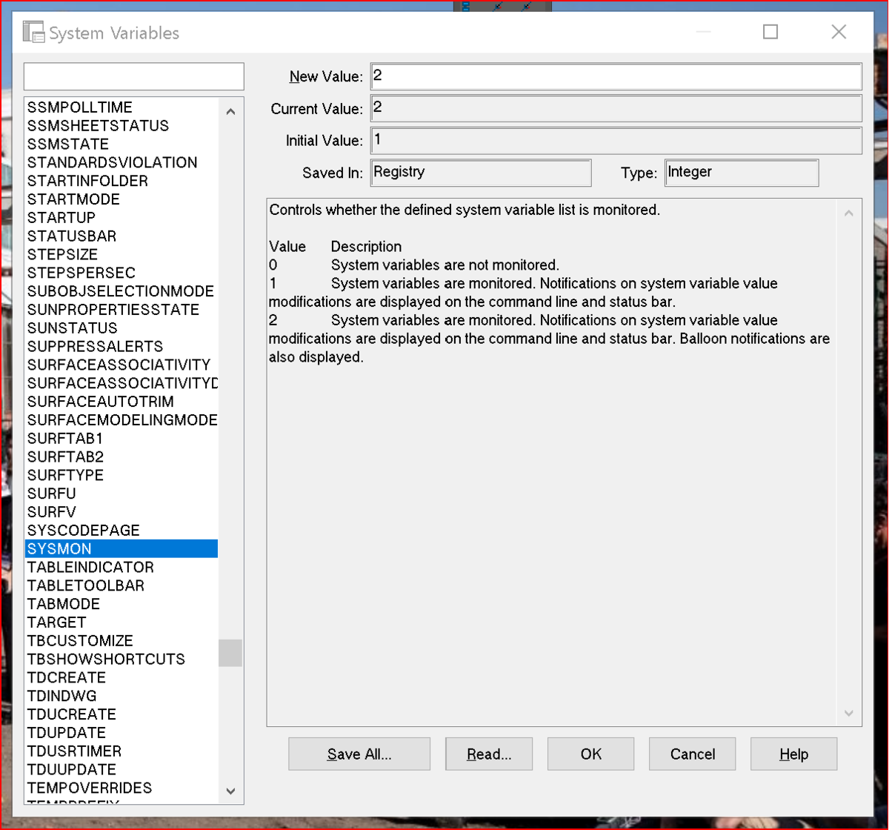Open Help for system variables
This screenshot has height=830, width=889.
794,754
